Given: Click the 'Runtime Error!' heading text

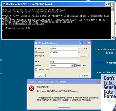Looking at the screenshot, I should point(43,87).
